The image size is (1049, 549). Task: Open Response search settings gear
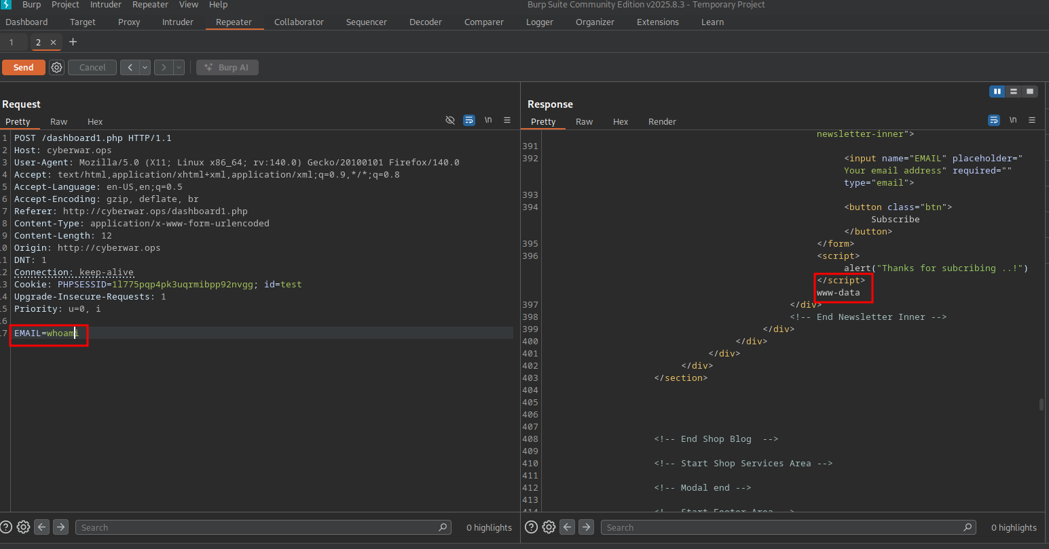point(549,527)
